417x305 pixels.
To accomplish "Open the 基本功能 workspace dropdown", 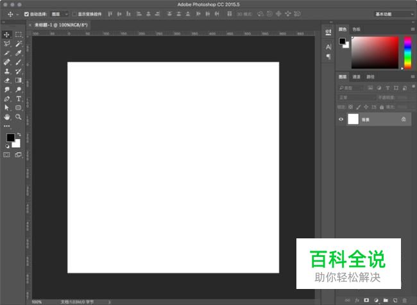I will click(x=393, y=13).
